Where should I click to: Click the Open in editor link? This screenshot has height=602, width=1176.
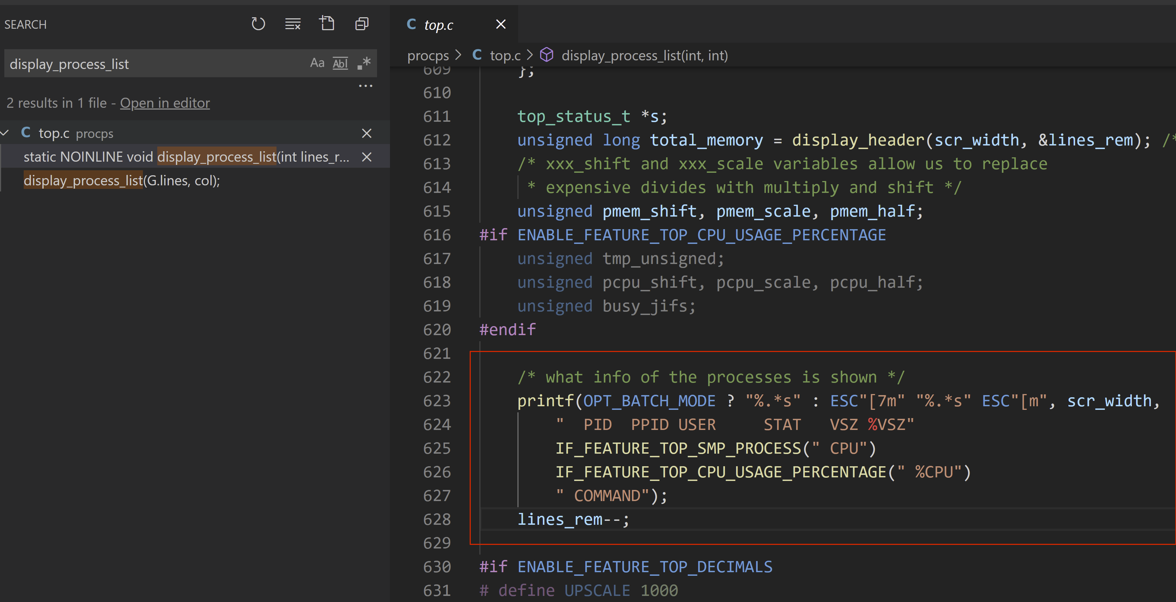(x=165, y=103)
